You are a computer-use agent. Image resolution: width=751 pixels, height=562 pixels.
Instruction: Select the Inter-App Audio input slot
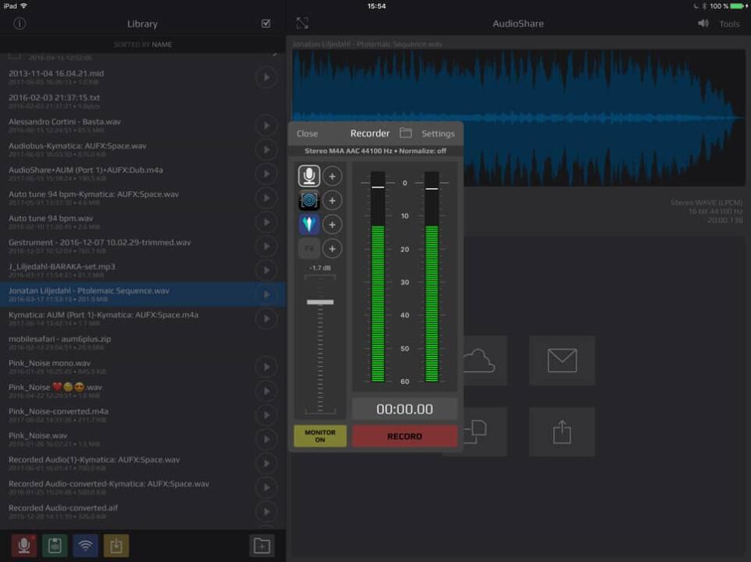pos(310,224)
